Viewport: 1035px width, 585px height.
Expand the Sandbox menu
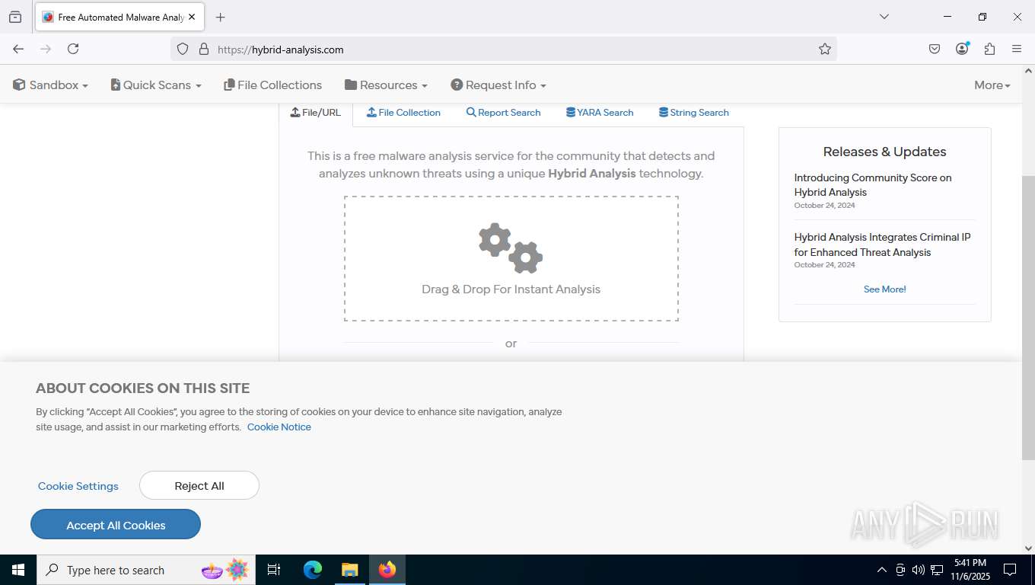(x=50, y=85)
